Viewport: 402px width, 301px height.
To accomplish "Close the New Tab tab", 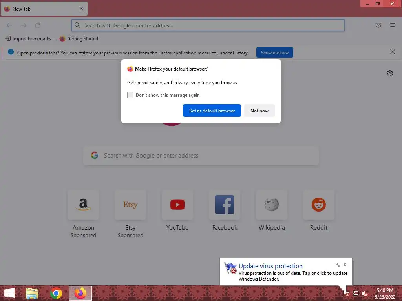I will pos(81,9).
